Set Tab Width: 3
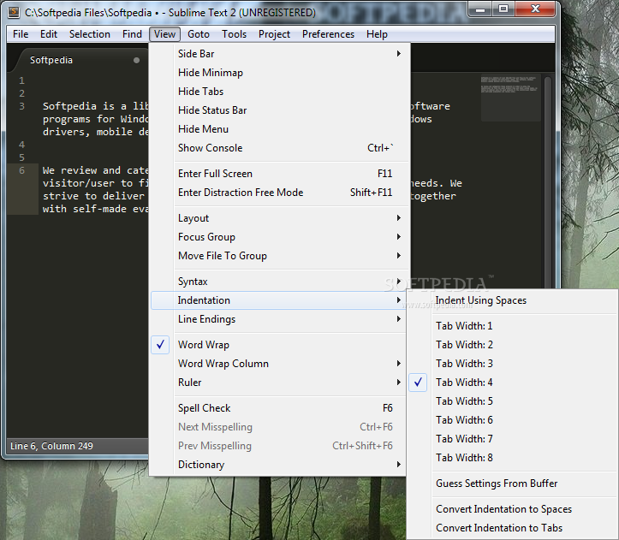The width and height of the screenshot is (619, 540). pos(512,364)
